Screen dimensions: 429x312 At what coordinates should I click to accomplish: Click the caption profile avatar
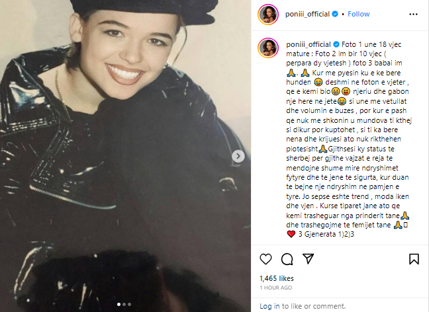pos(268,48)
